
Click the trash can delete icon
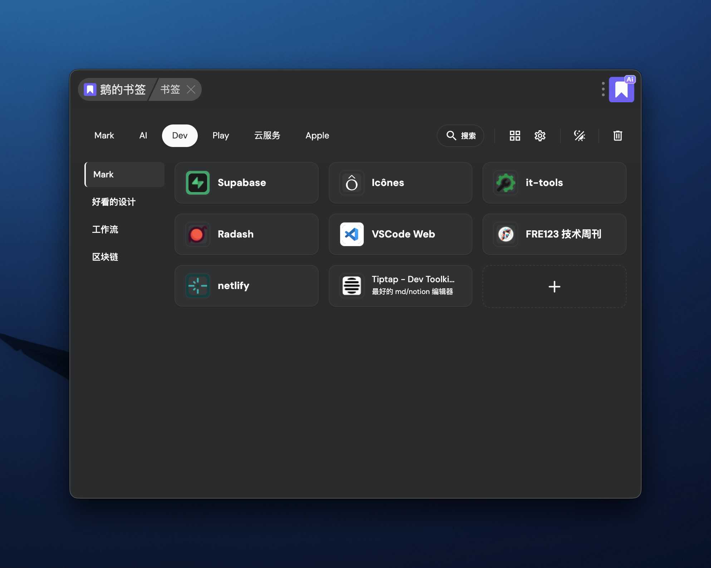[618, 136]
